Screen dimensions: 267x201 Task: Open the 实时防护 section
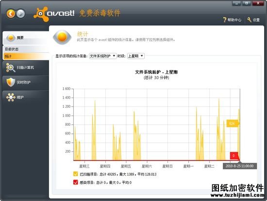coord(26,83)
